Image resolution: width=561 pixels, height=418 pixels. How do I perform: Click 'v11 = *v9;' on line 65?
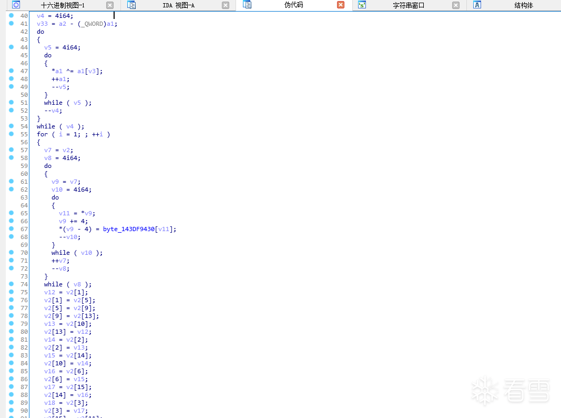coord(77,213)
